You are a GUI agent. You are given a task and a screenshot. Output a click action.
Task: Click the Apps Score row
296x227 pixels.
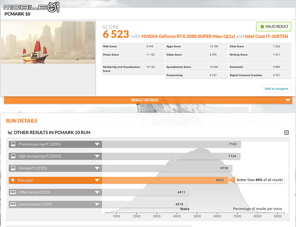pos(196,46)
